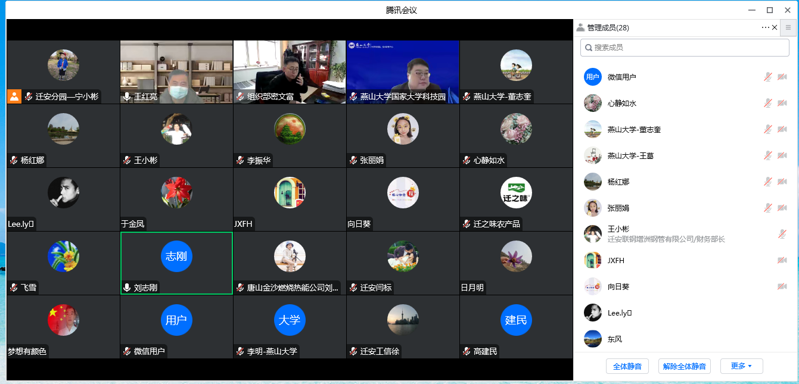The width and height of the screenshot is (799, 384).
Task: Maximize the 腾讯会议 window
Action: point(770,10)
